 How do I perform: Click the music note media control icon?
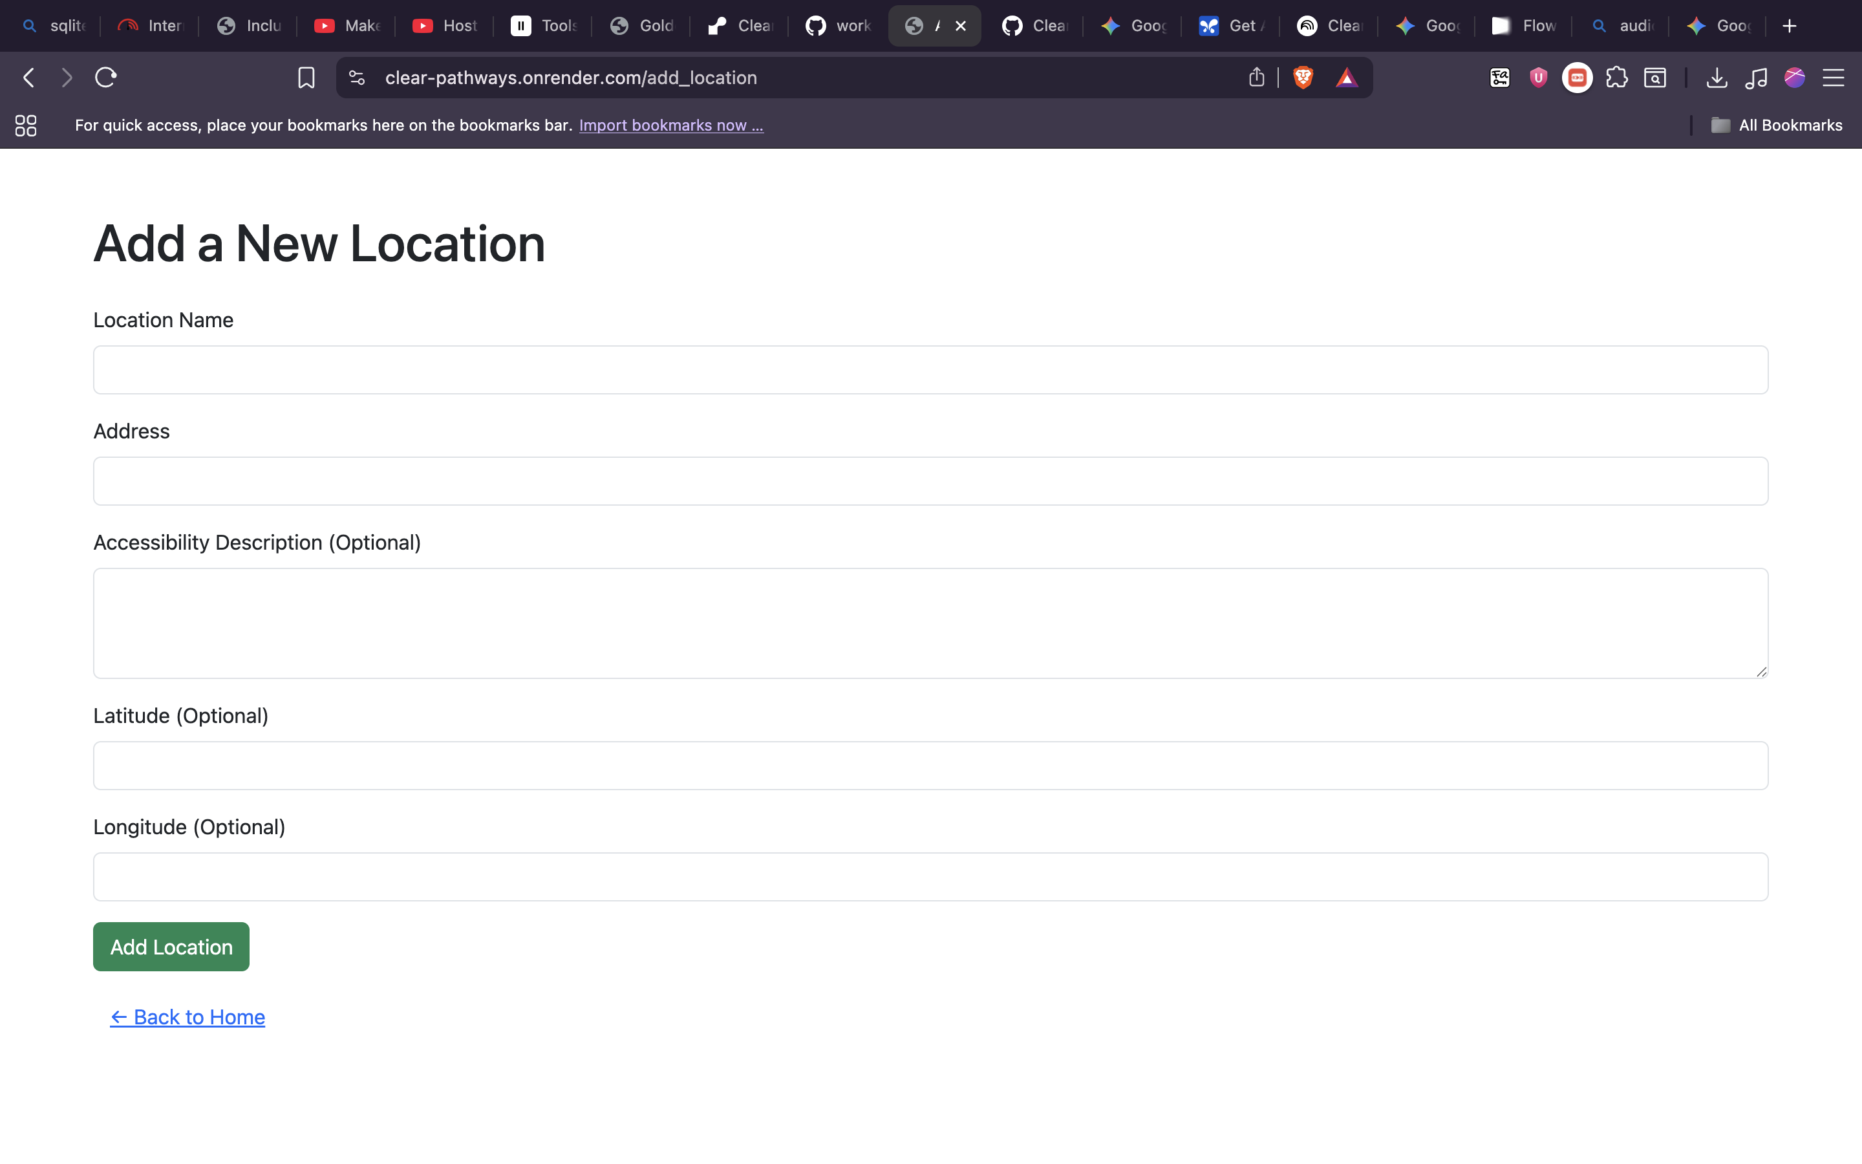(1756, 78)
